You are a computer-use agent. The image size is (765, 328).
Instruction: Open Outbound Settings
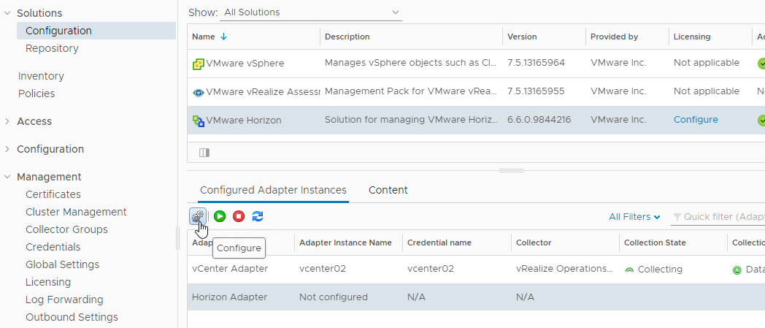[72, 317]
